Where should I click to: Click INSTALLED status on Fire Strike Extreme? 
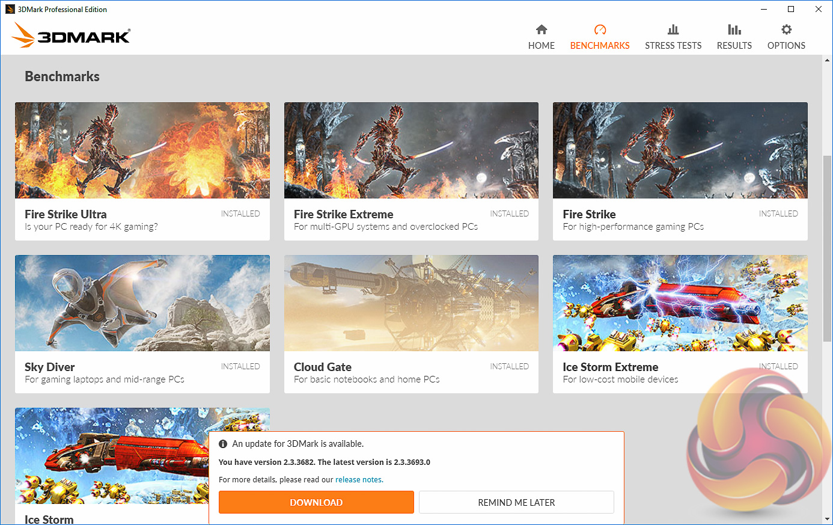510,213
